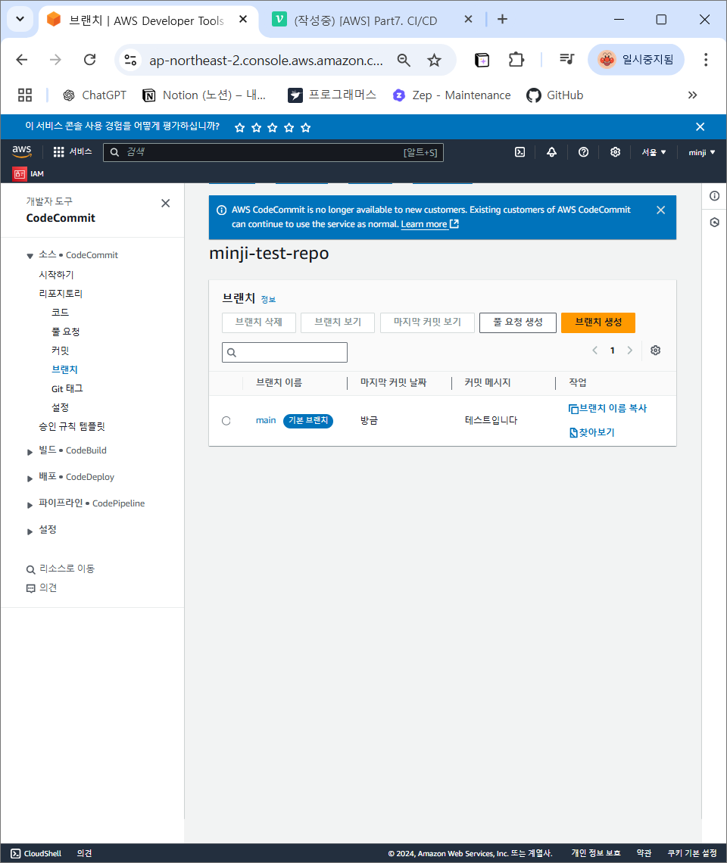Click the IAM shortcut icon
Viewport: 727px width, 863px height.
[19, 174]
